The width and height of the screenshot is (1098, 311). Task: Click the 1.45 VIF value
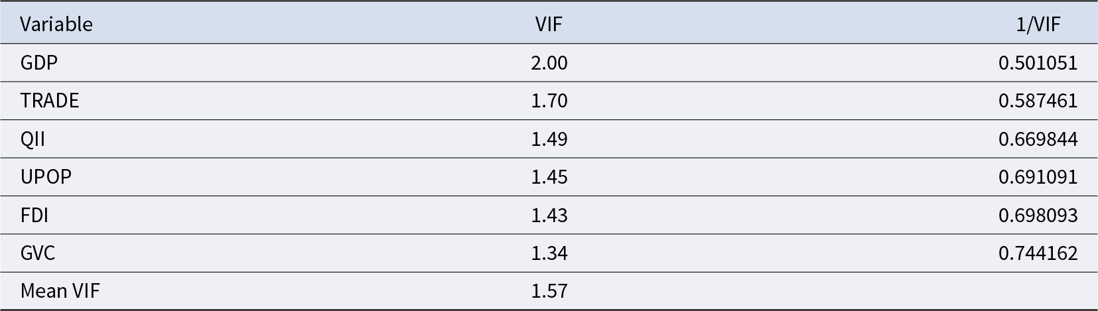pos(549,177)
